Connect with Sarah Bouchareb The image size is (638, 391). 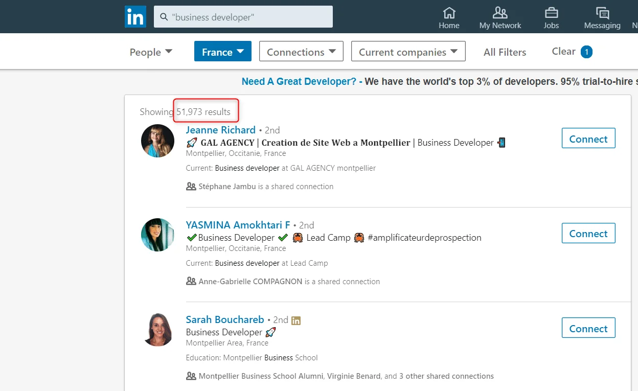pyautogui.click(x=588, y=328)
